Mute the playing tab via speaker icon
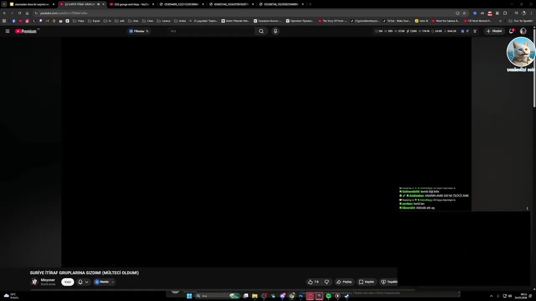The height and width of the screenshot is (301, 536). (98, 4)
